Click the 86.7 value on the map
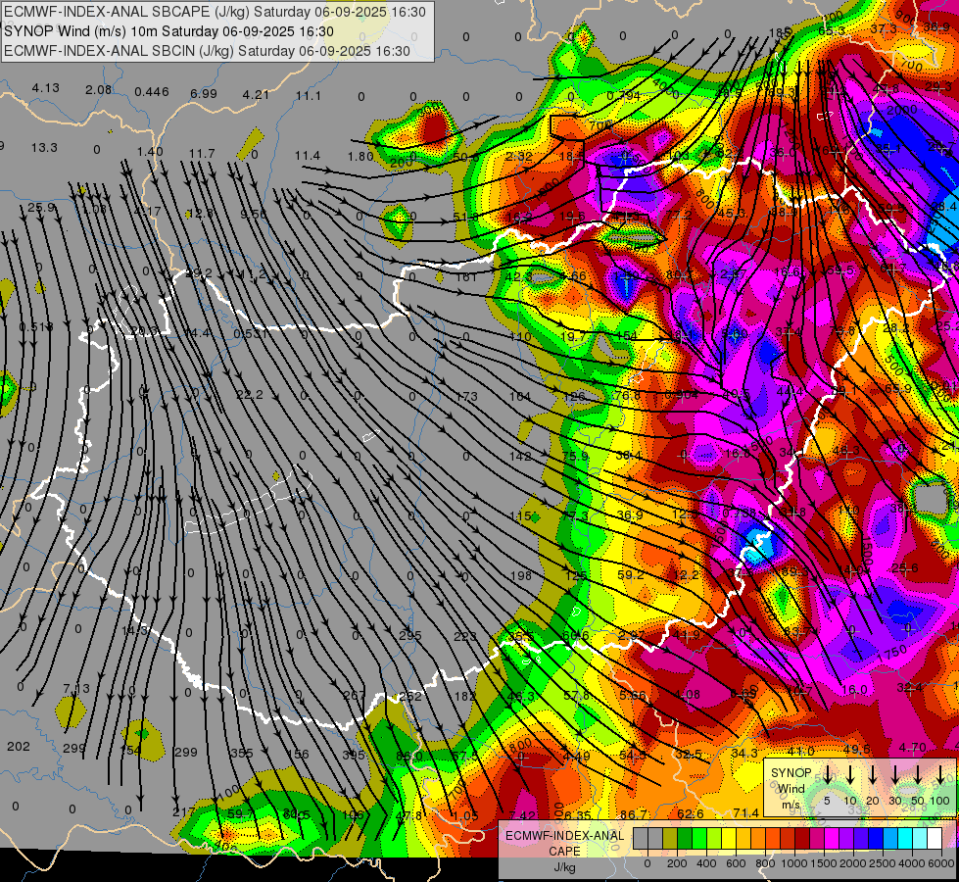Image resolution: width=959 pixels, height=882 pixels. tap(633, 814)
